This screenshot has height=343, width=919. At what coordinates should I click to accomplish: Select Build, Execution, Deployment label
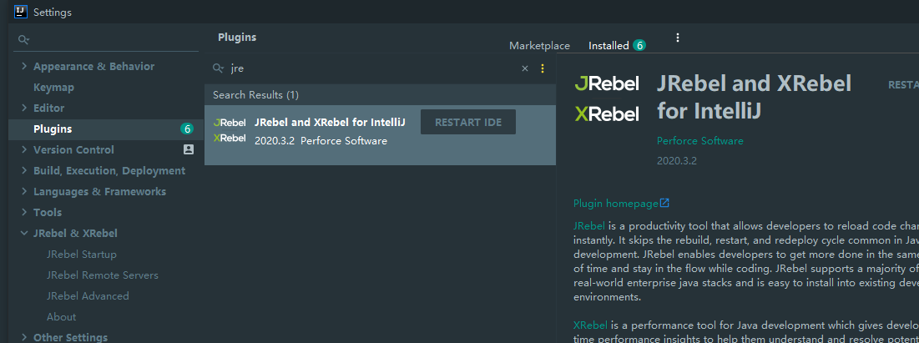(x=109, y=170)
